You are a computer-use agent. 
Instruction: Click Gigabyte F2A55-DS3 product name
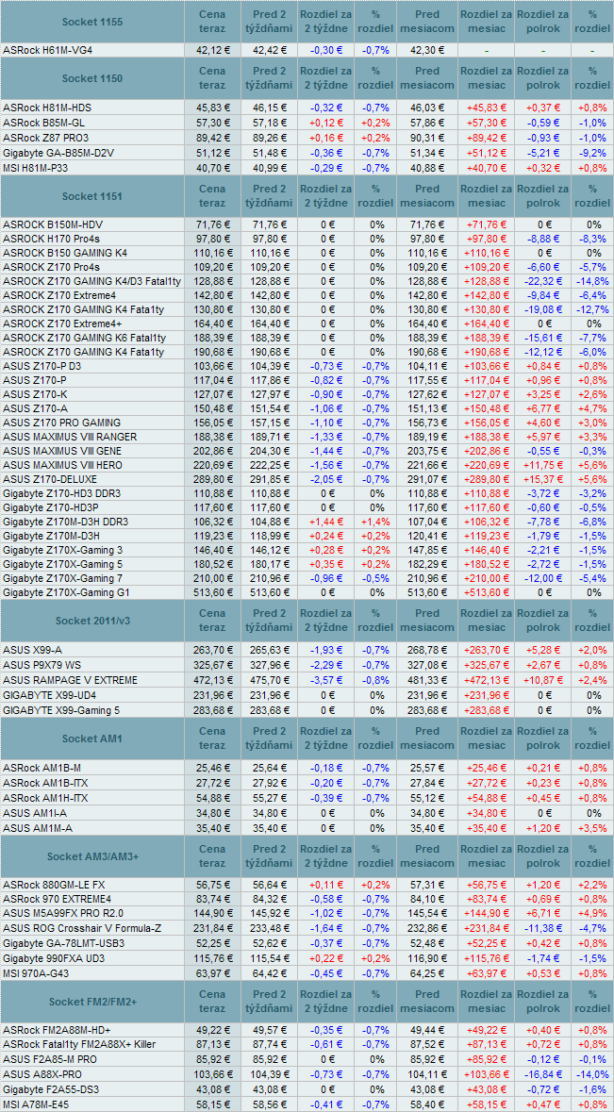(x=51, y=1089)
